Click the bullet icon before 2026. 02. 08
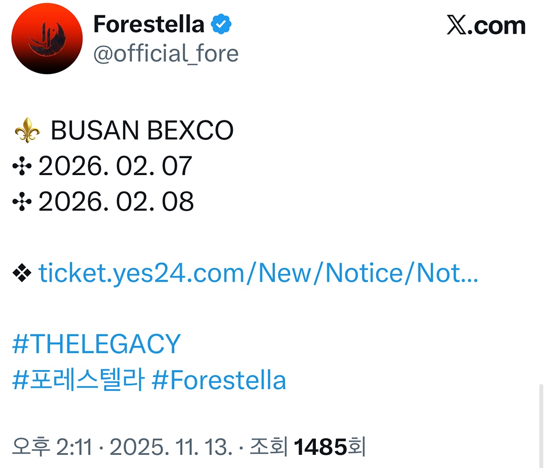 coord(22,202)
